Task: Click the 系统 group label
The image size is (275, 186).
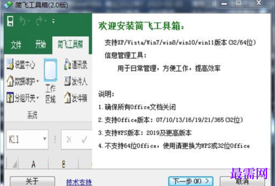Action: coord(32,115)
